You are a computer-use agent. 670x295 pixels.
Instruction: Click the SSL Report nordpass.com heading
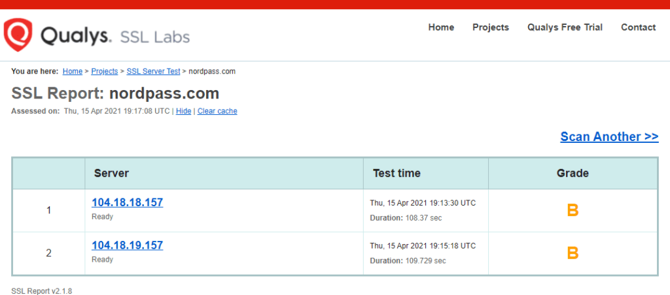pos(115,93)
